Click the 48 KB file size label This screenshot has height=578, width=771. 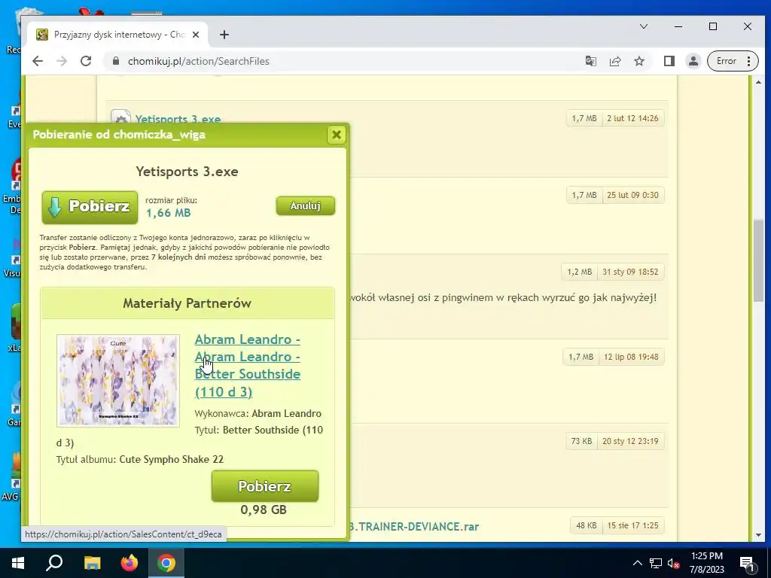pos(586,525)
